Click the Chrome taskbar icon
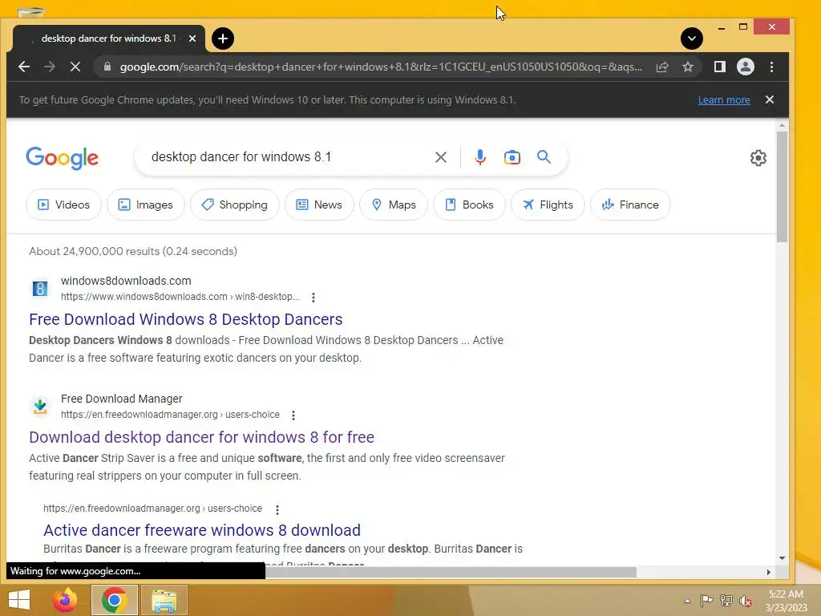821x616 pixels. point(115,600)
